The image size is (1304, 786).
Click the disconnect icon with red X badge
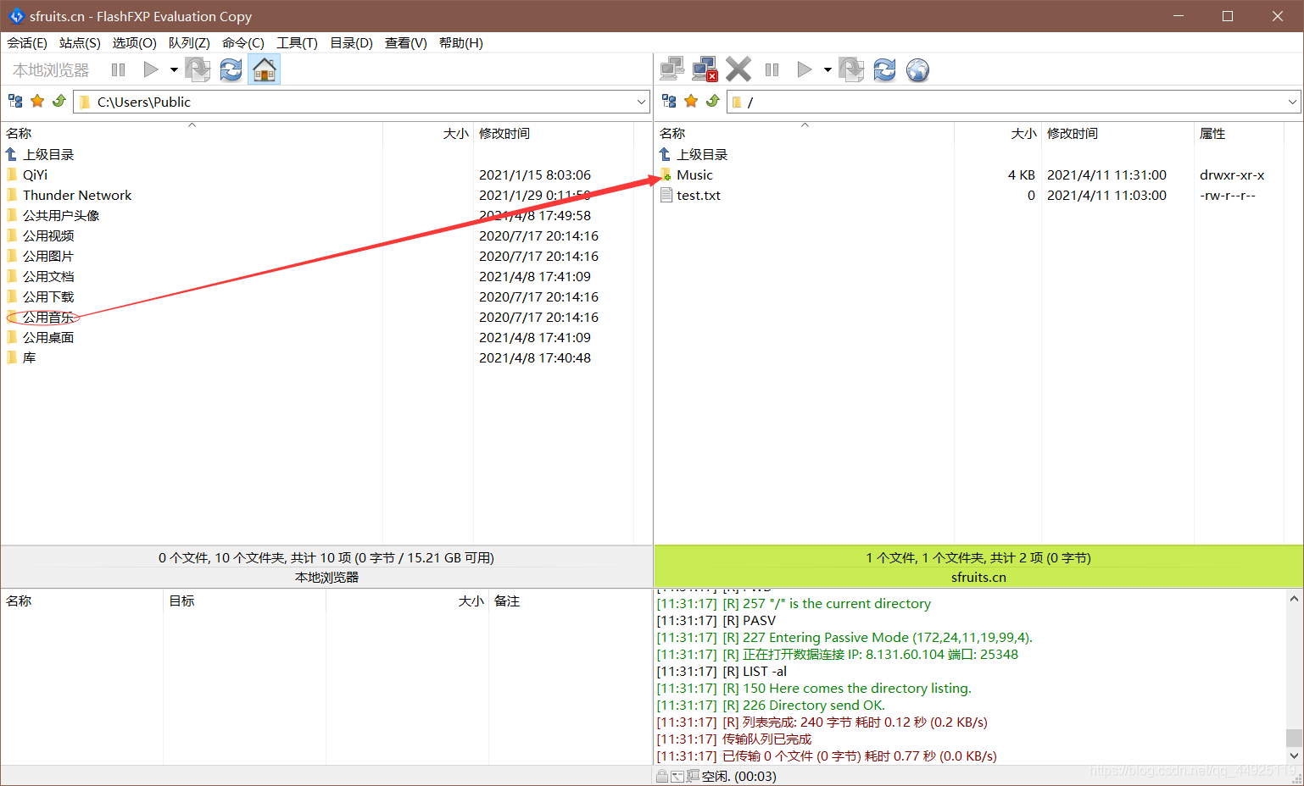tap(705, 69)
